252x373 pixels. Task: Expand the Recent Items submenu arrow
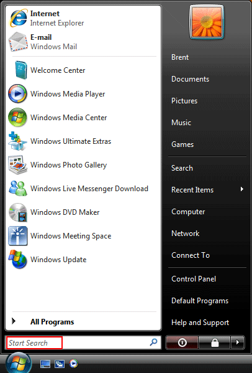pyautogui.click(x=241, y=189)
